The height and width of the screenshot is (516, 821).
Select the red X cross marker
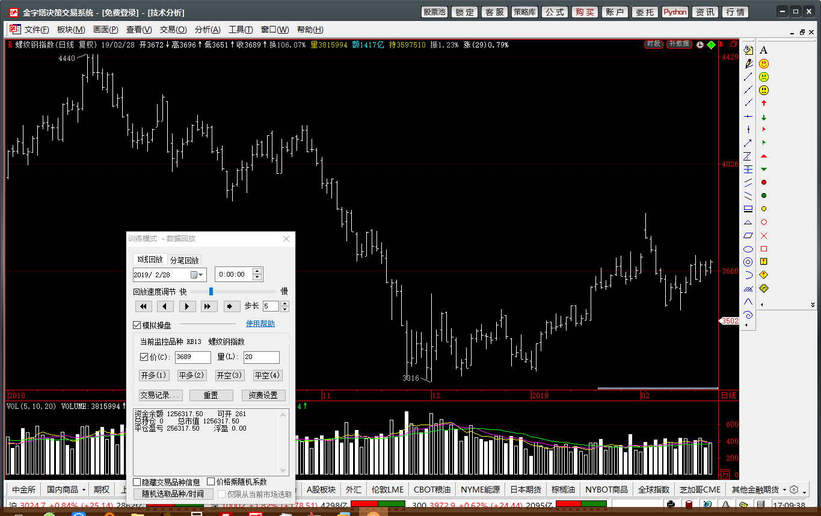763,235
